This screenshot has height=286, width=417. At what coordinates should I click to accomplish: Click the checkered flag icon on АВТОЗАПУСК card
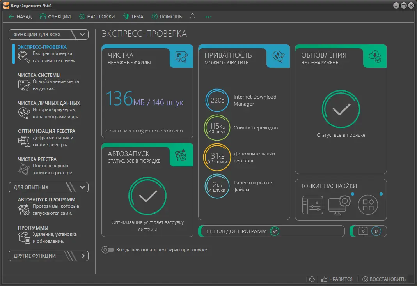point(181,155)
